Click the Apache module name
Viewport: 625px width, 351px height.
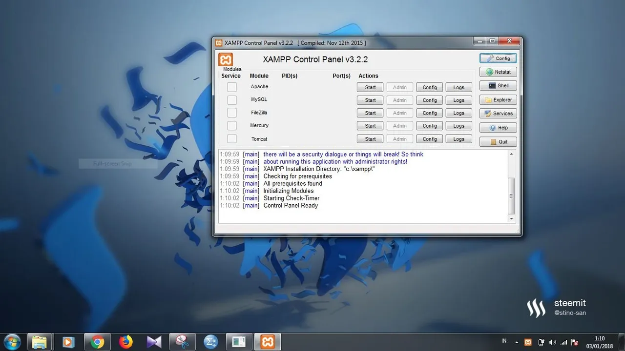tap(259, 87)
